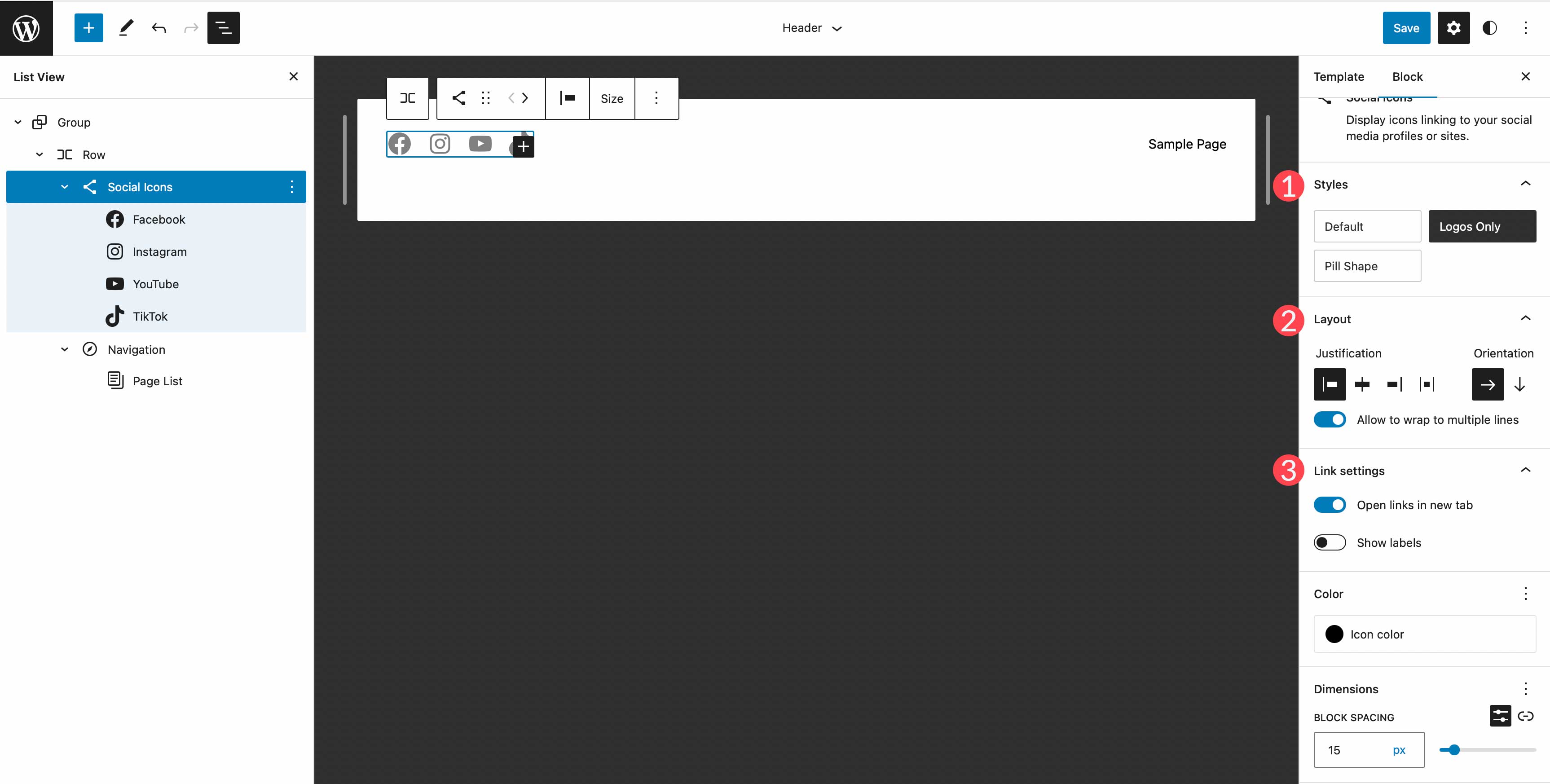Image resolution: width=1550 pixels, height=784 pixels.
Task: Enable Show labels in Link settings
Action: click(1330, 542)
